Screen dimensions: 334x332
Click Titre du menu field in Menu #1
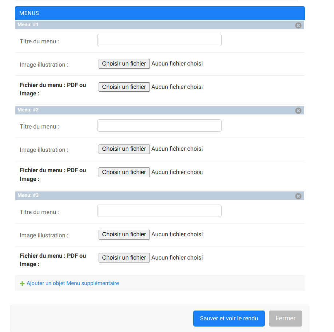coord(159,40)
